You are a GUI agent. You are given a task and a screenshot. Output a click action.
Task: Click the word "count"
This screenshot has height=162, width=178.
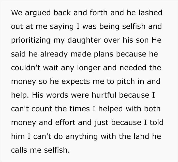42,109
